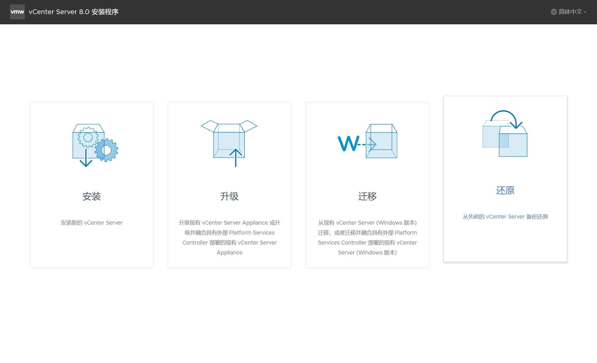Click 从先前的 vCenter Server 备份还原 link
Image resolution: width=597 pixels, height=363 pixels.
tap(505, 217)
